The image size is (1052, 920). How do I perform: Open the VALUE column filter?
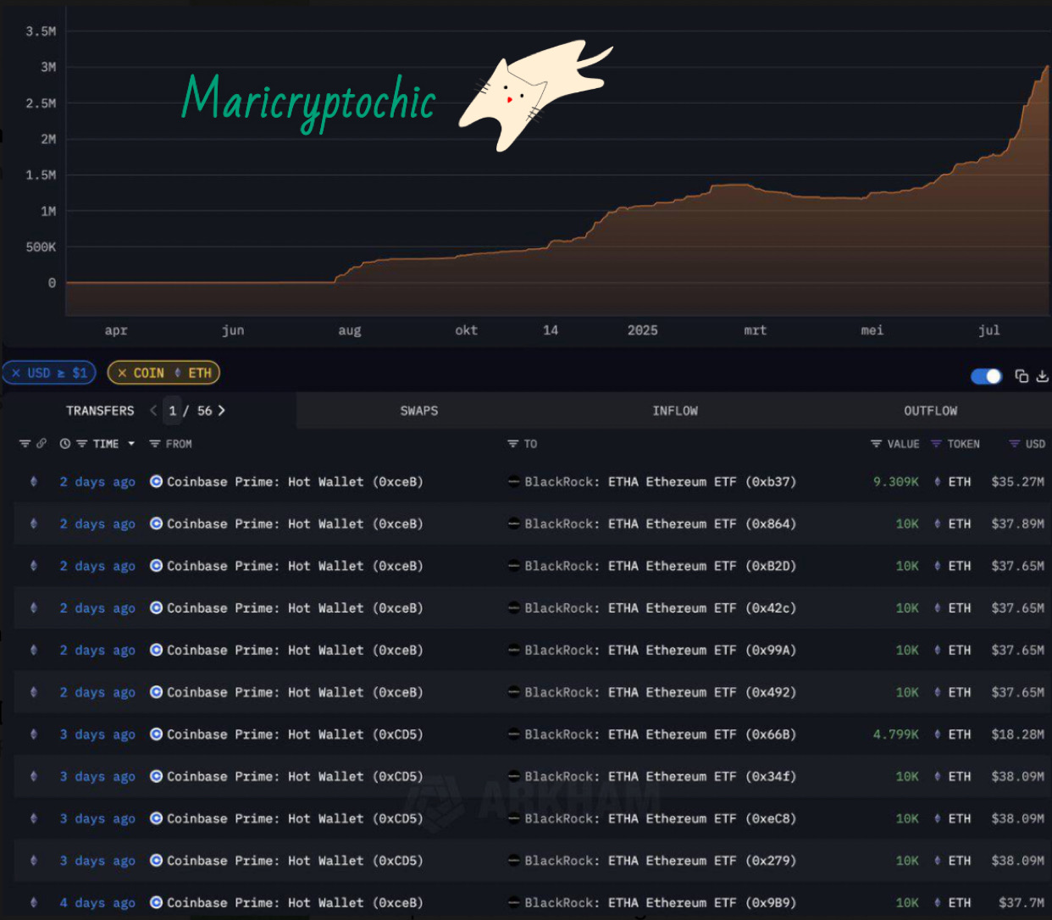pyautogui.click(x=876, y=444)
